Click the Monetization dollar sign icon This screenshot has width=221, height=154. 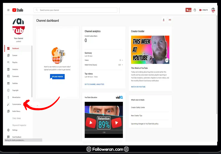tap(8, 97)
